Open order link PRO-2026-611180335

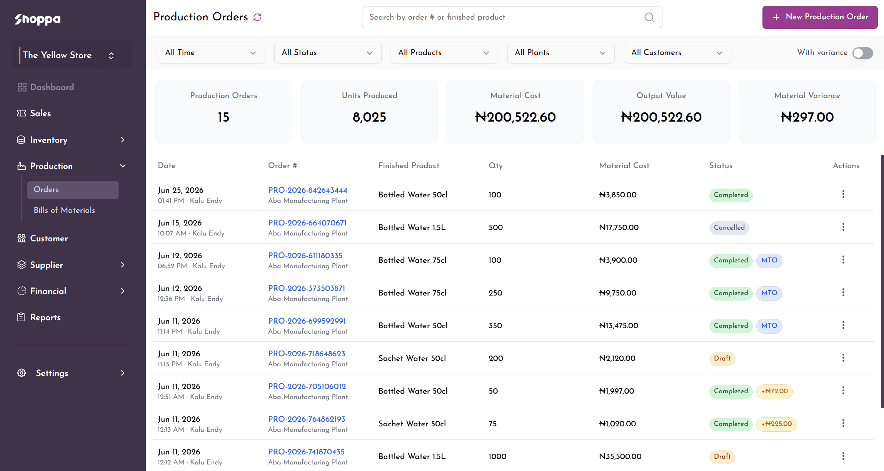[305, 256]
